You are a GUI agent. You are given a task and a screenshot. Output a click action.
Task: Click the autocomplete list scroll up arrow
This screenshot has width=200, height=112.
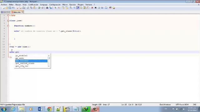[x=49, y=56]
